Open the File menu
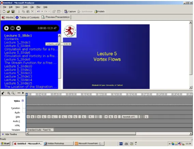194x149 pixels. click(4, 7)
